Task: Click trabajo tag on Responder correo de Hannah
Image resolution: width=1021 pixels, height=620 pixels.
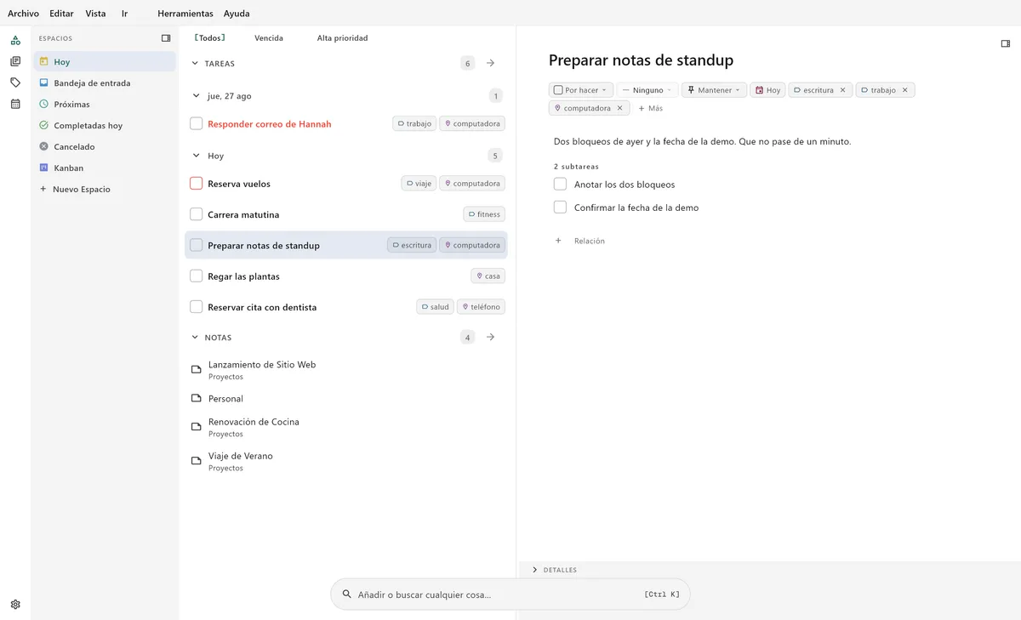Action: pyautogui.click(x=414, y=123)
